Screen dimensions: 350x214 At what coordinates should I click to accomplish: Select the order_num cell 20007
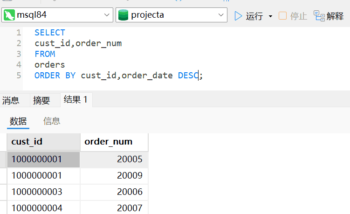pos(114,208)
